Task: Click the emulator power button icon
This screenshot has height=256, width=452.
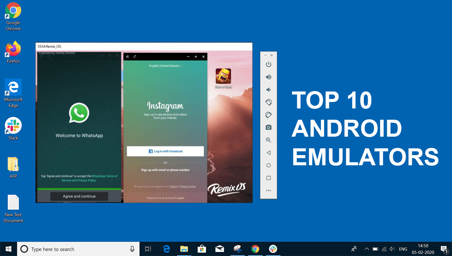Action: tap(269, 65)
